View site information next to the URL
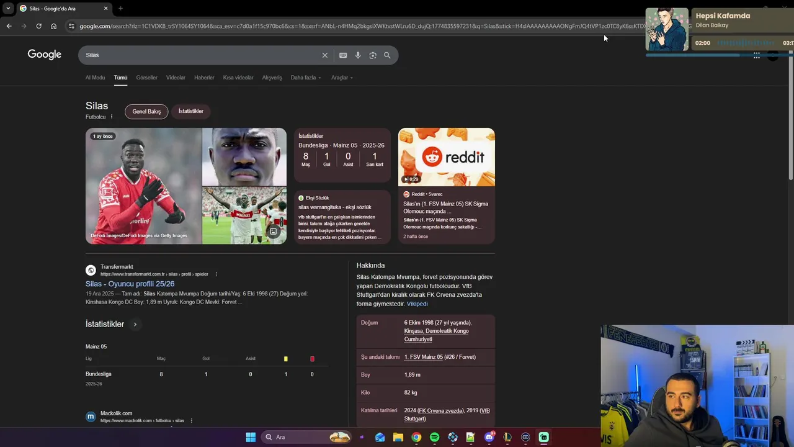 point(71,26)
